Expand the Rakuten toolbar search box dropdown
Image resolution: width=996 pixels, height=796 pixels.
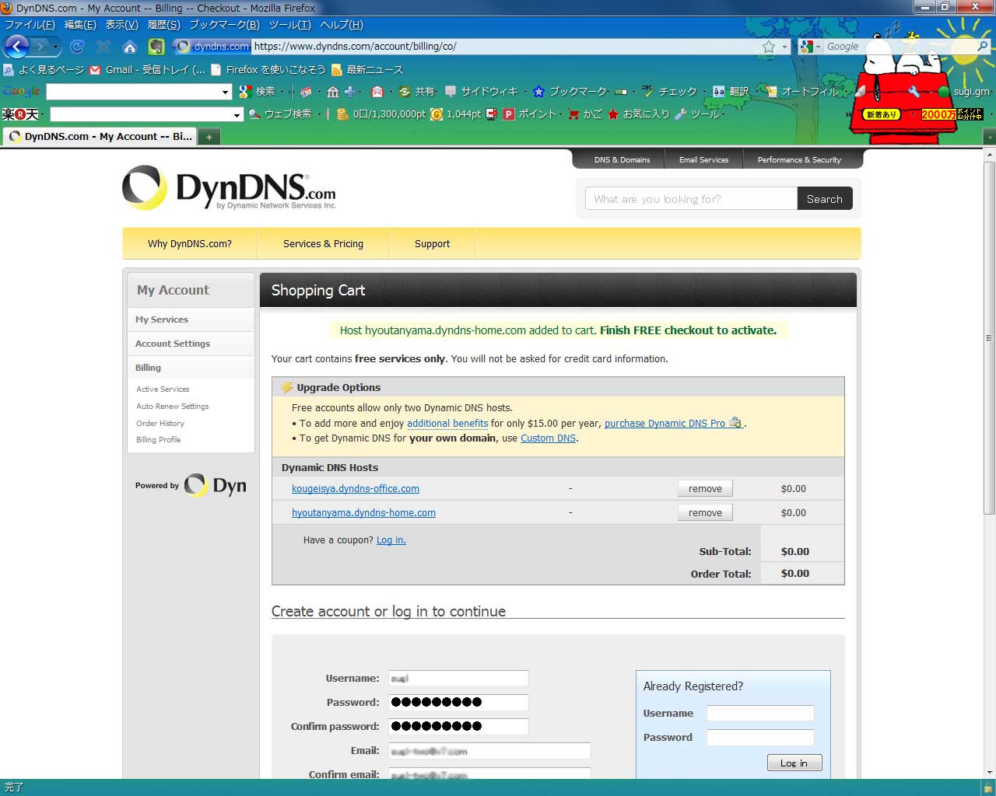(237, 115)
